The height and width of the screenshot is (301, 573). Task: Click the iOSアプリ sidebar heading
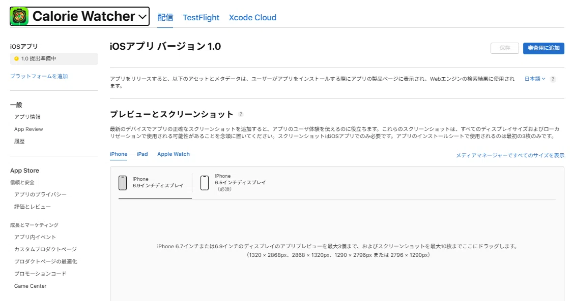click(24, 46)
